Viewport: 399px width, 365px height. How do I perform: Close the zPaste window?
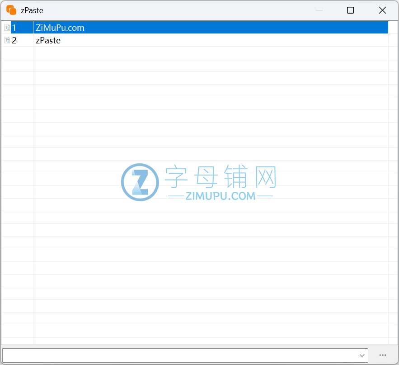(x=382, y=10)
